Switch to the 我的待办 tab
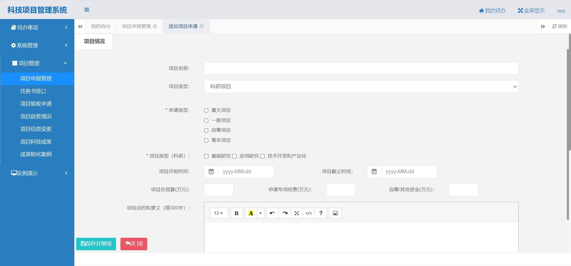The image size is (571, 266). (101, 26)
